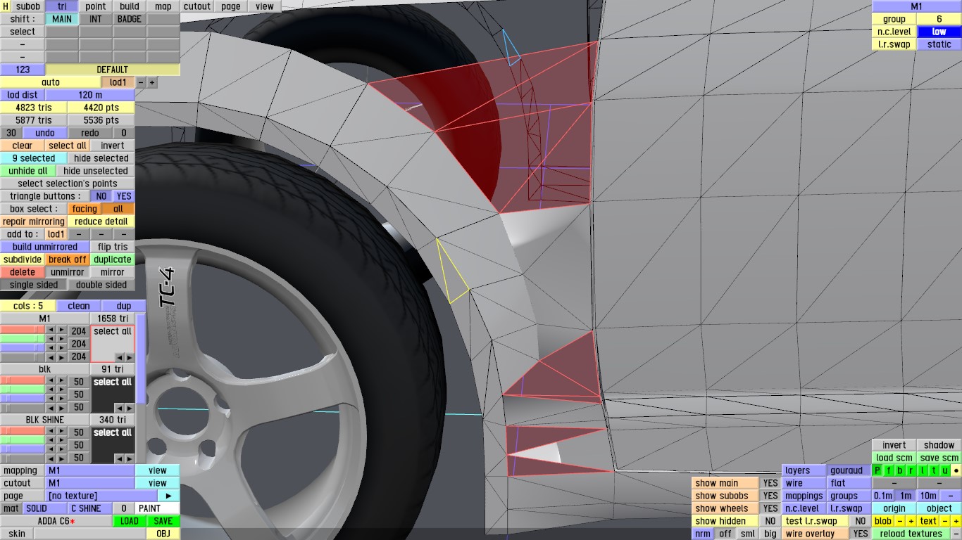This screenshot has width=962, height=540.
Task: Click hide selected
Action: coord(101,158)
